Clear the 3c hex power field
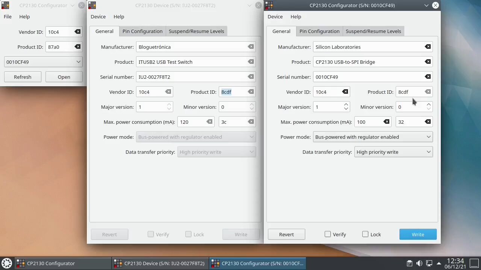The width and height of the screenshot is (481, 270). pos(251,122)
